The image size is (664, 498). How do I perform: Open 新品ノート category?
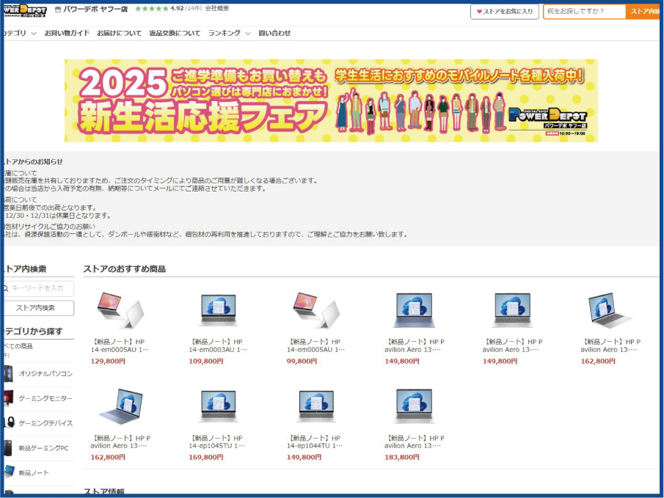pos(34,473)
